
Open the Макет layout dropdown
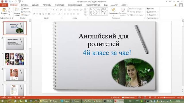[25, 9]
